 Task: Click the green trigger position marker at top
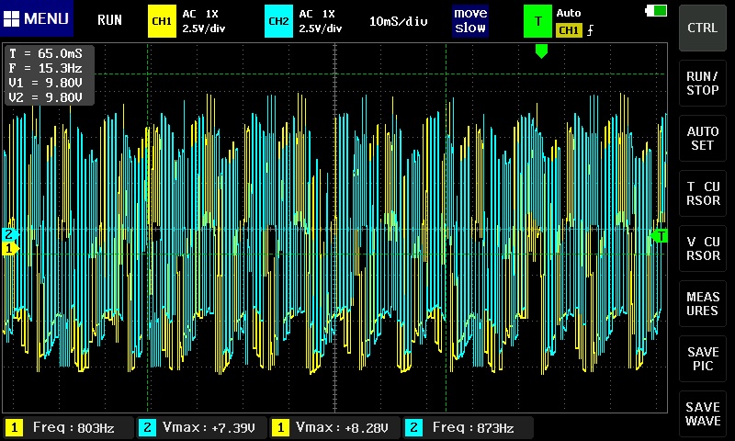click(541, 51)
